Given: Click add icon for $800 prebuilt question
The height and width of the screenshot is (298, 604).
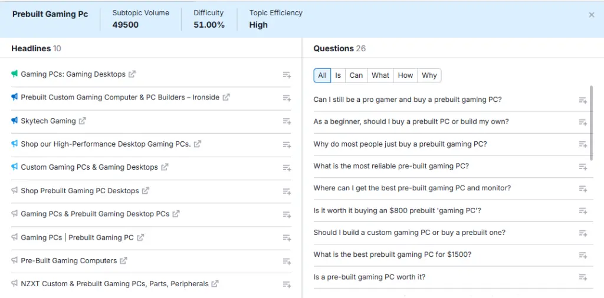Looking at the screenshot, I should point(583,211).
